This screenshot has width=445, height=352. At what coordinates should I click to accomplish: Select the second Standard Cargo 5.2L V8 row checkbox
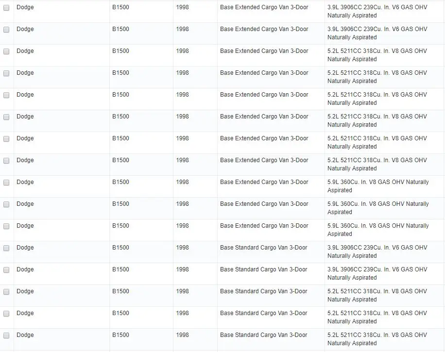point(6,314)
